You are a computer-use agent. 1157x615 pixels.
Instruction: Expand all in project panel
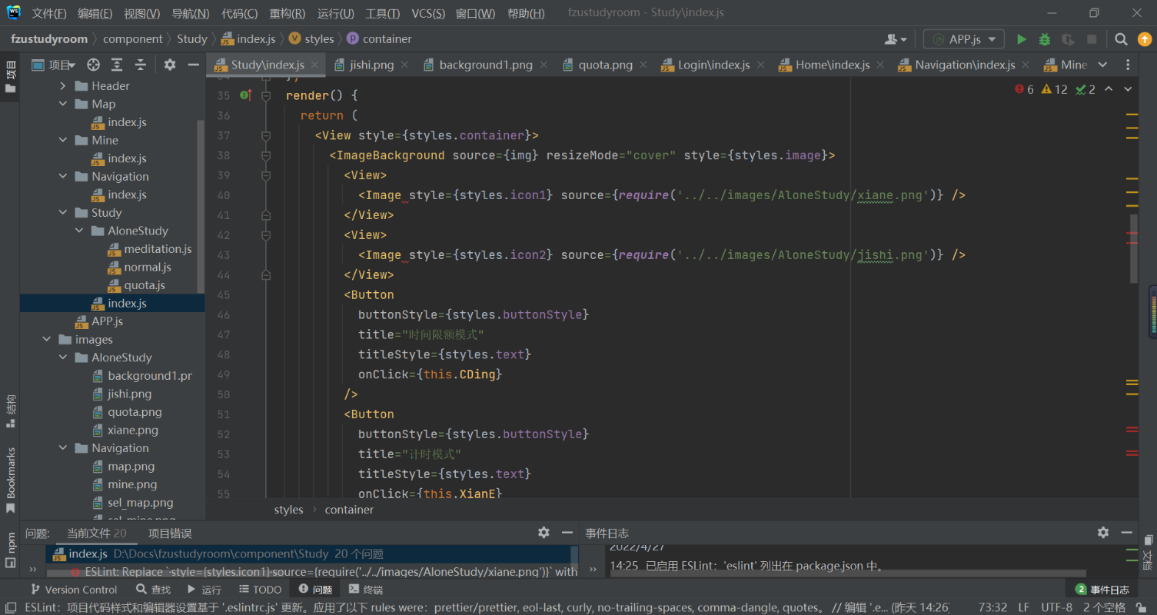[x=117, y=65]
